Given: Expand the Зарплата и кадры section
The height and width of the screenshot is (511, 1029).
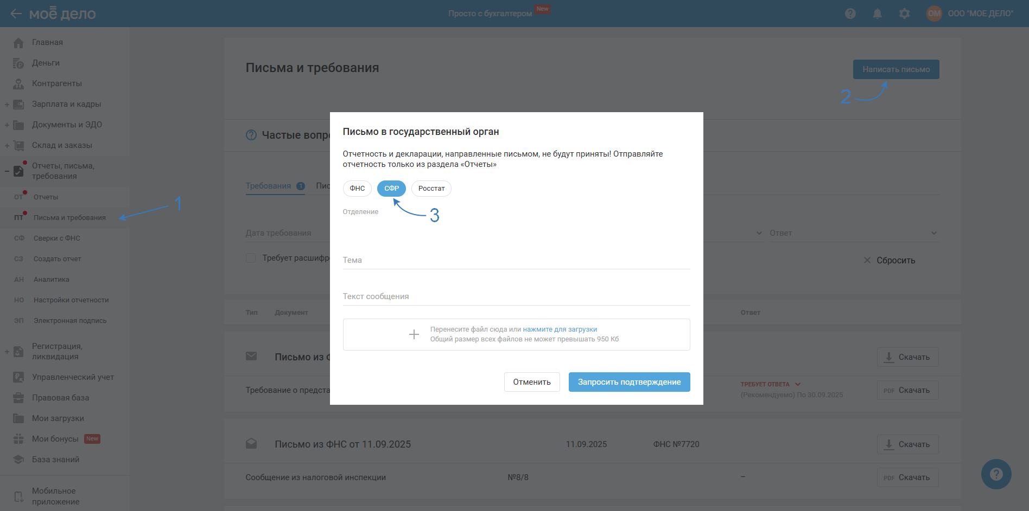Looking at the screenshot, I should click(7, 104).
